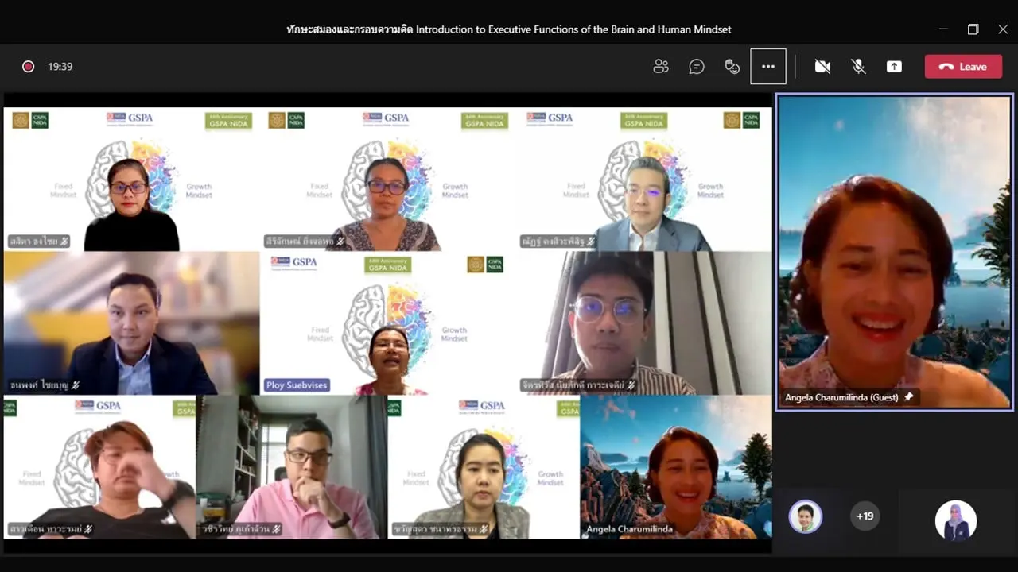
Task: Restore down the Teams meeting window
Action: [x=973, y=29]
